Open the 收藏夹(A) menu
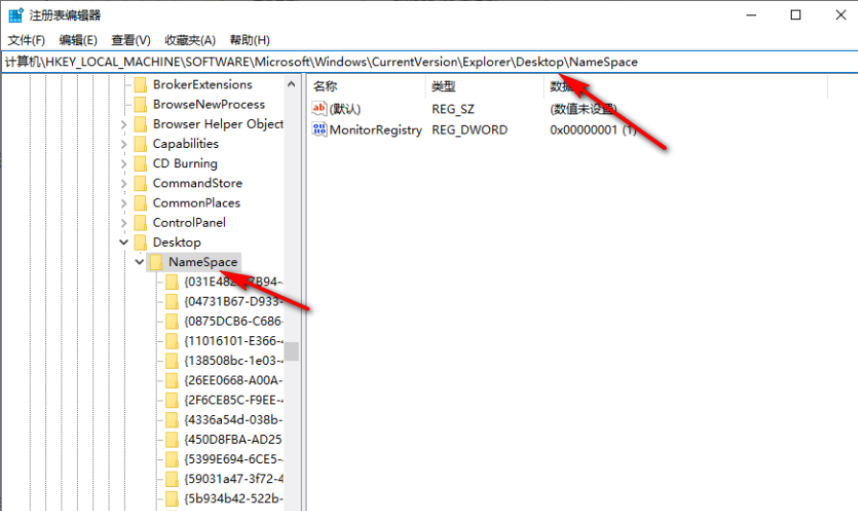Image resolution: width=858 pixels, height=511 pixels. coord(190,40)
